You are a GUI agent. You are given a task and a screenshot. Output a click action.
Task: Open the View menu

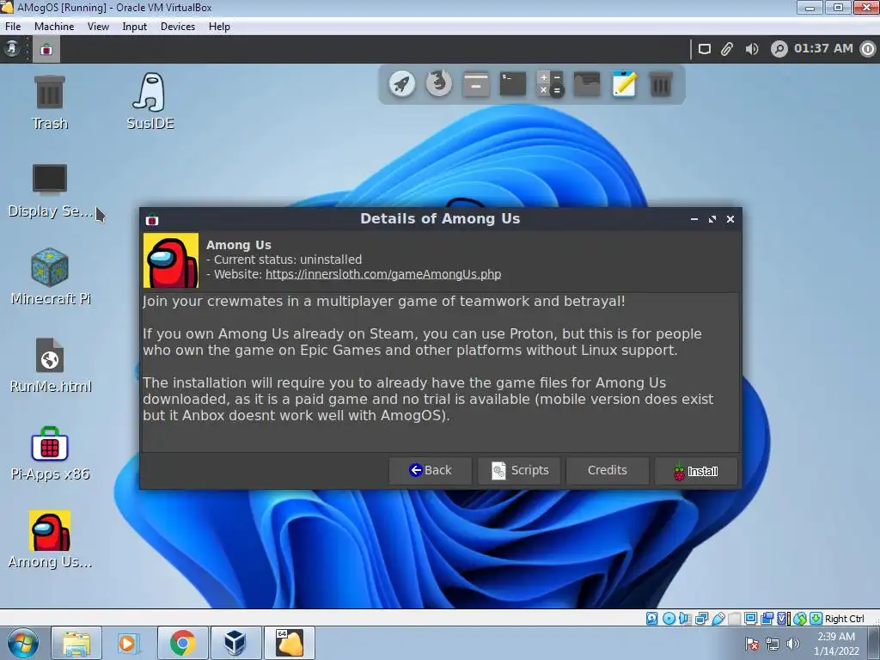(x=98, y=27)
